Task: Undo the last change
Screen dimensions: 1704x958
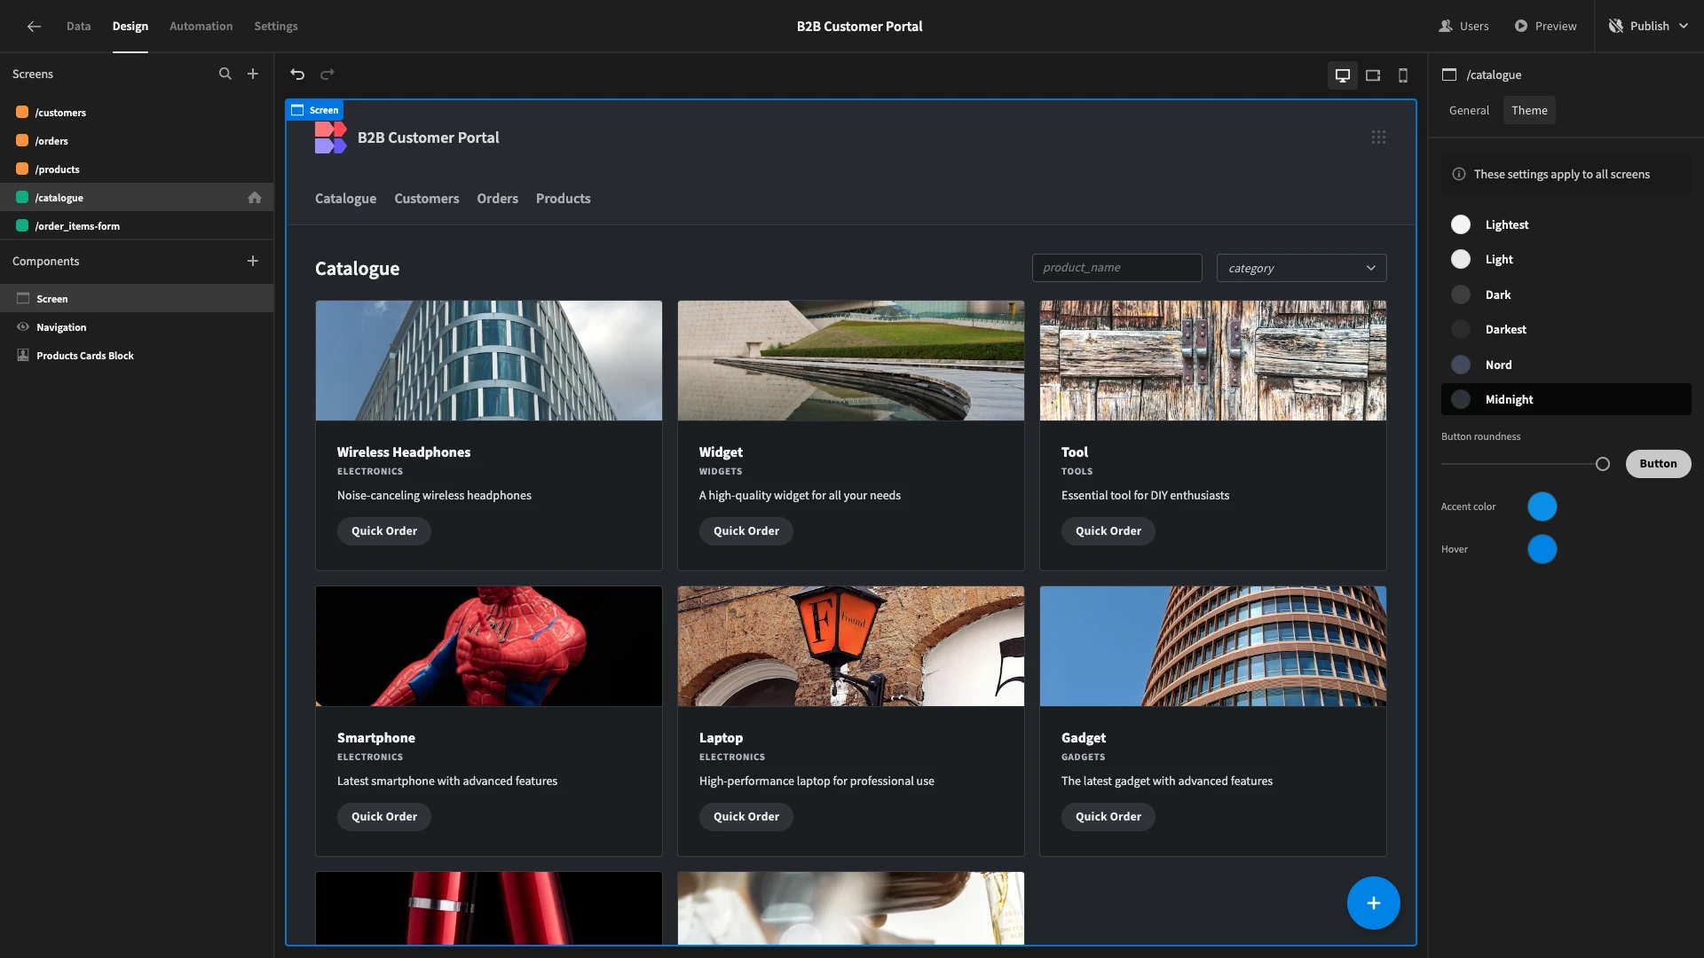Action: pos(297,75)
